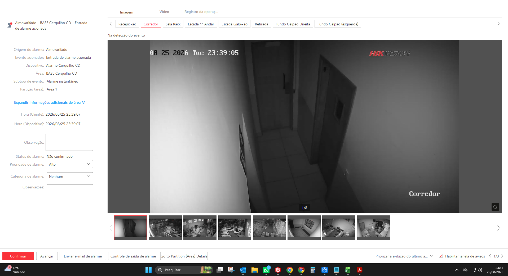Launch the Snipping Tool from the taskbar
This screenshot has width=508, height=276.
point(231,270)
